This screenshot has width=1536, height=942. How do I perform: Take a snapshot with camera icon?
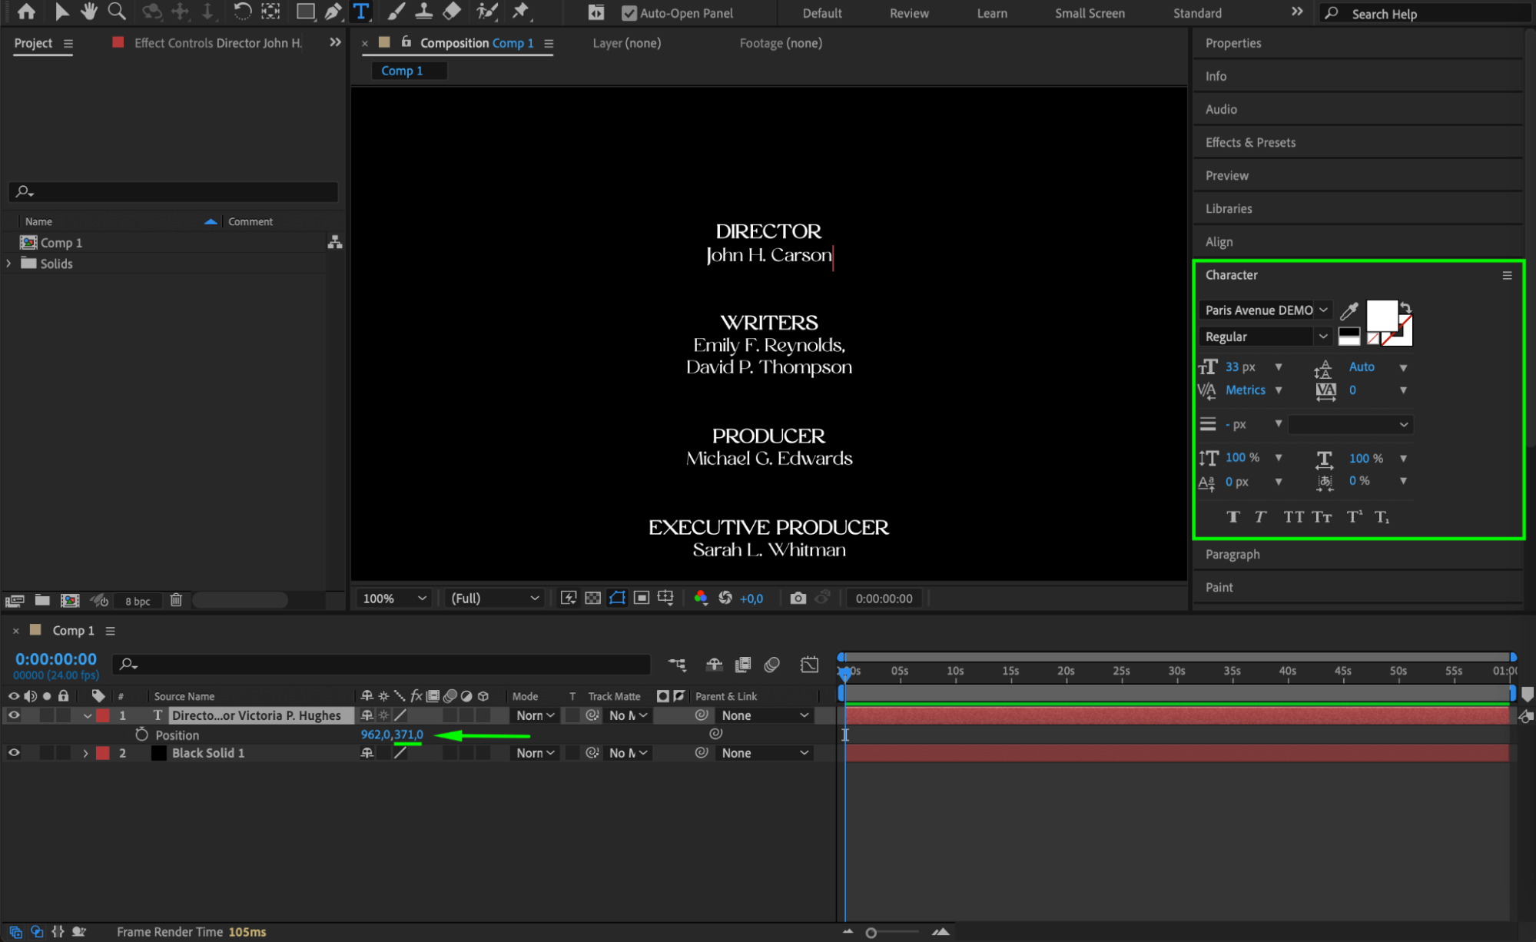coord(798,598)
